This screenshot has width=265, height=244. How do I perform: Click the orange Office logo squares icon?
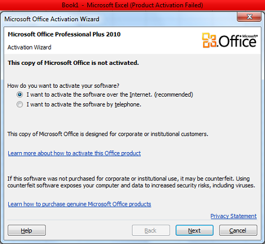click(x=209, y=40)
